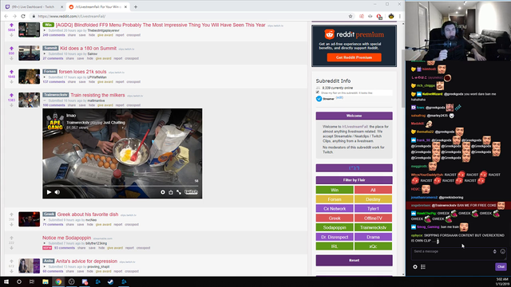Play the embedded Twitch clip
The image size is (511, 287).
49,192
